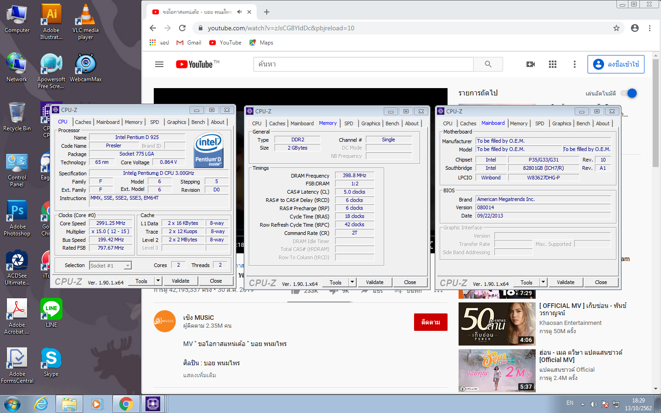Open the channel avatar beside the subscribe button
Viewport: 661px width, 413px height.
[x=165, y=321]
